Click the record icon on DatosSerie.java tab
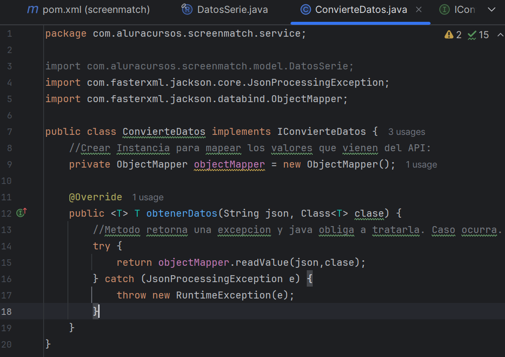 187,9
